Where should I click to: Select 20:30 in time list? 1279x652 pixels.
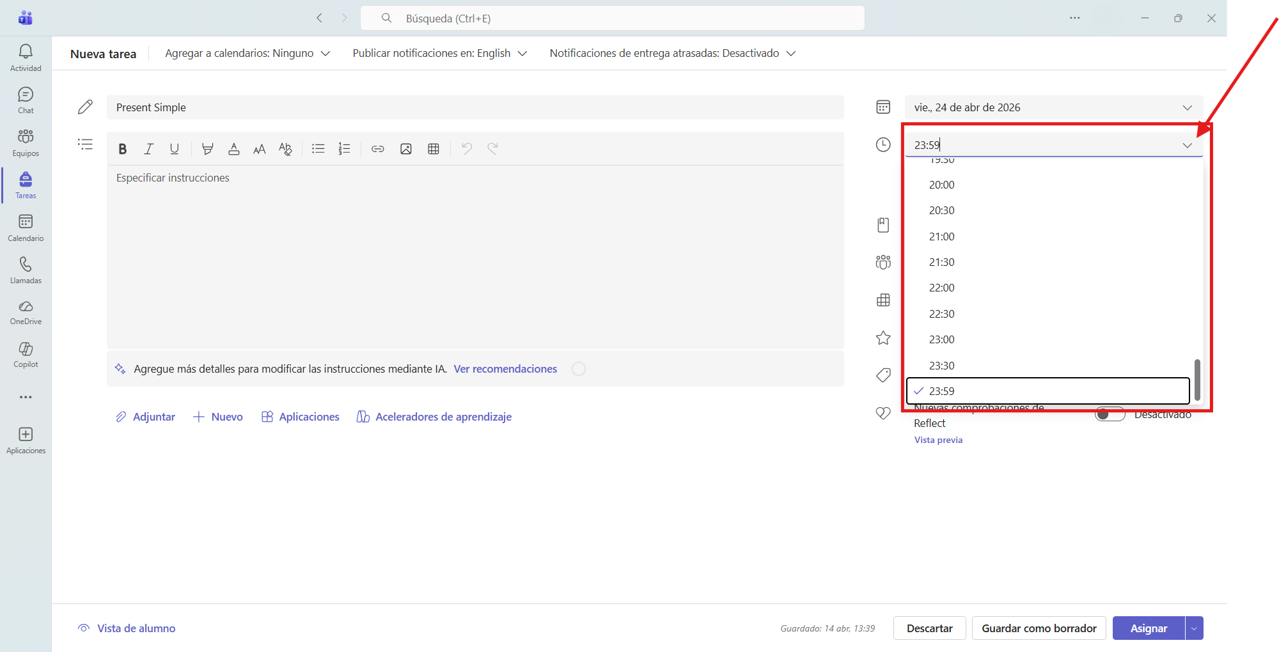1048,210
